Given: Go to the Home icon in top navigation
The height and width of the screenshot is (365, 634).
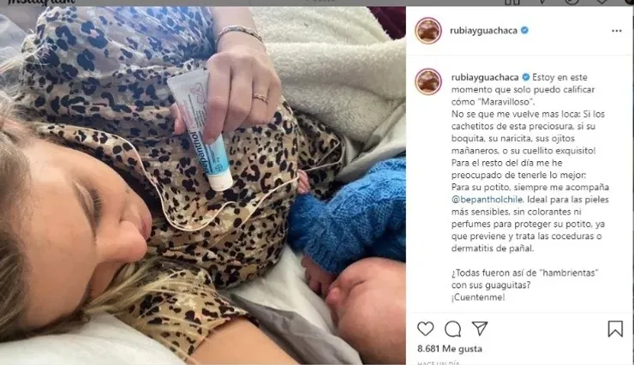Looking at the screenshot, I should tap(511, 2).
